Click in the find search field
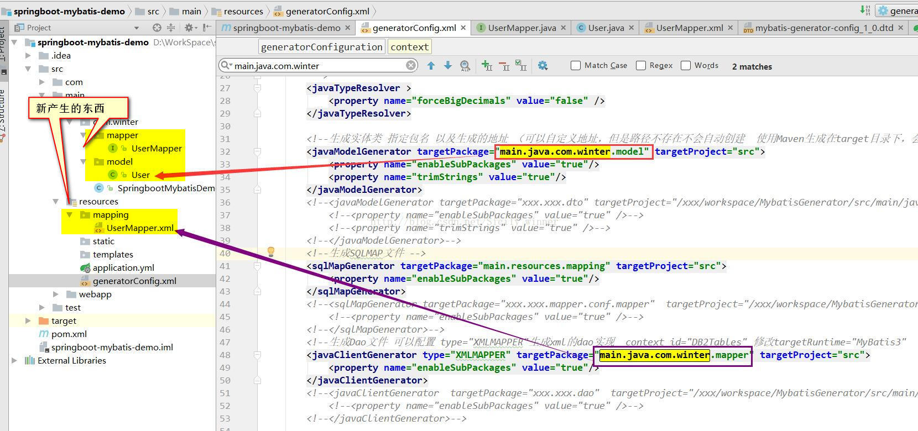The height and width of the screenshot is (431, 918). click(319, 66)
